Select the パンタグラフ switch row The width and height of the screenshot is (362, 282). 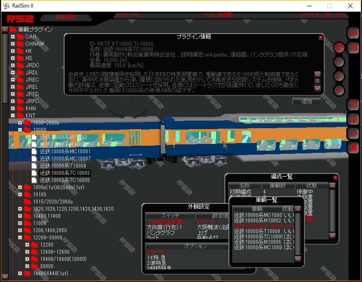188,233
